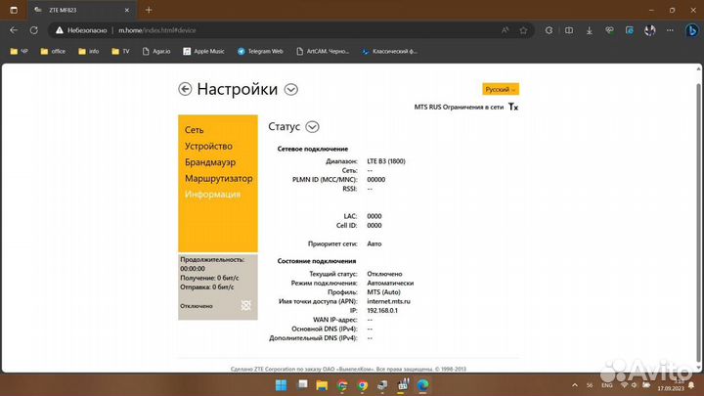Viewport: 704px width, 396px height.
Task: Open the Windows Start menu
Action: [281, 385]
